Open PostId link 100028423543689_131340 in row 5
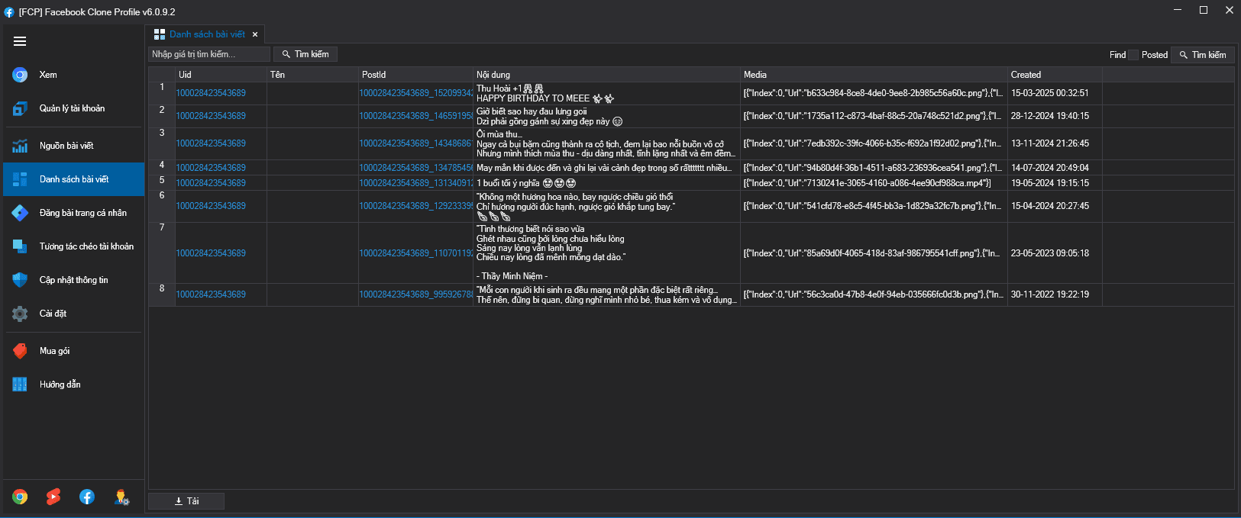This screenshot has width=1241, height=518. (x=416, y=183)
